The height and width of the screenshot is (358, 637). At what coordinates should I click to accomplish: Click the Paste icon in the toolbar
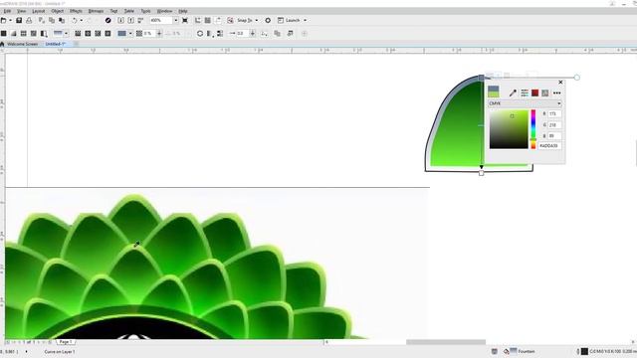[x=62, y=20]
